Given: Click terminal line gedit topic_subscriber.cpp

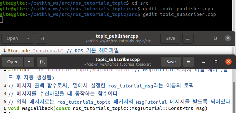Looking at the screenshot, I should 108,14.
